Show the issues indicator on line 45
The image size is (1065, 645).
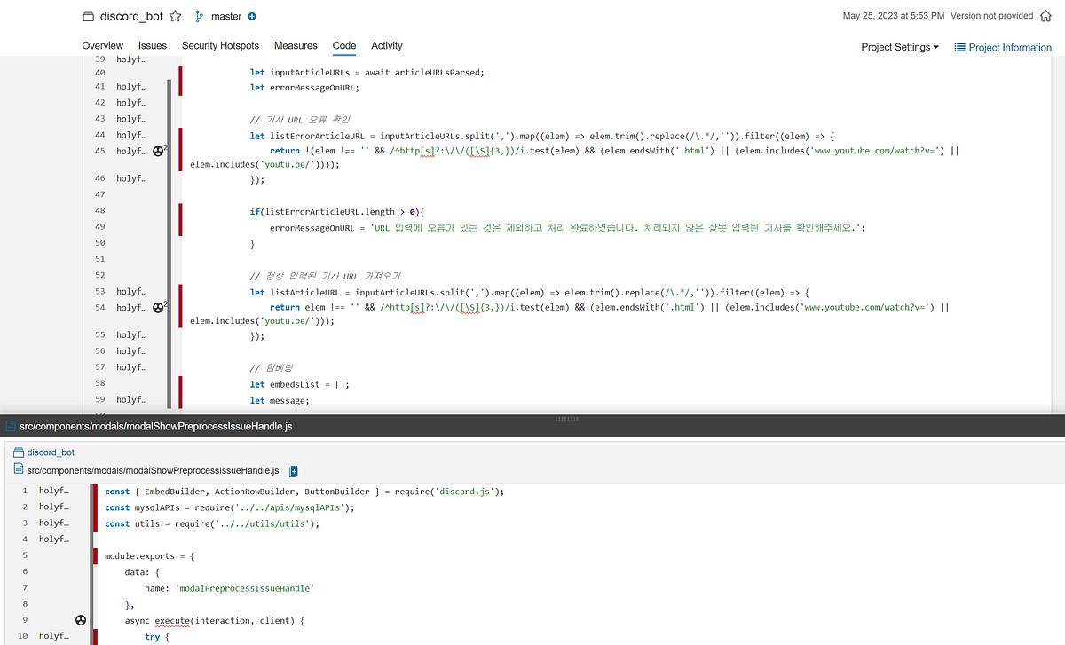click(159, 151)
